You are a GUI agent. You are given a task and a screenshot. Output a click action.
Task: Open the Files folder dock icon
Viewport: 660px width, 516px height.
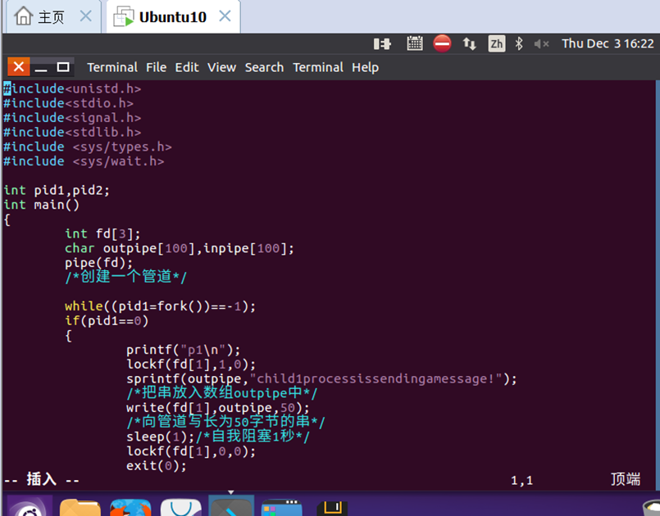tap(80, 507)
